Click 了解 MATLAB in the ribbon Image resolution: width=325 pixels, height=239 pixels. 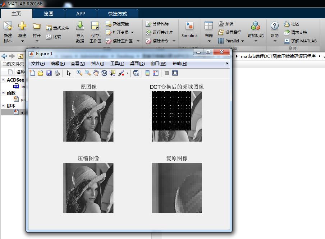point(300,41)
